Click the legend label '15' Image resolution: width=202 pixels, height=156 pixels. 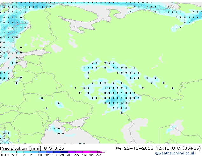pyautogui.click(x=47, y=155)
